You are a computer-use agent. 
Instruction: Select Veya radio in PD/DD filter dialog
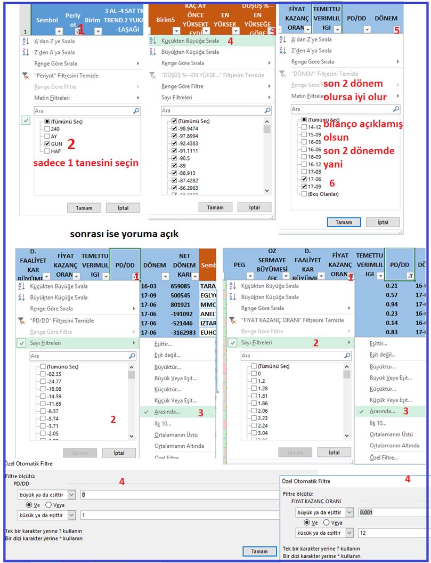(x=48, y=505)
